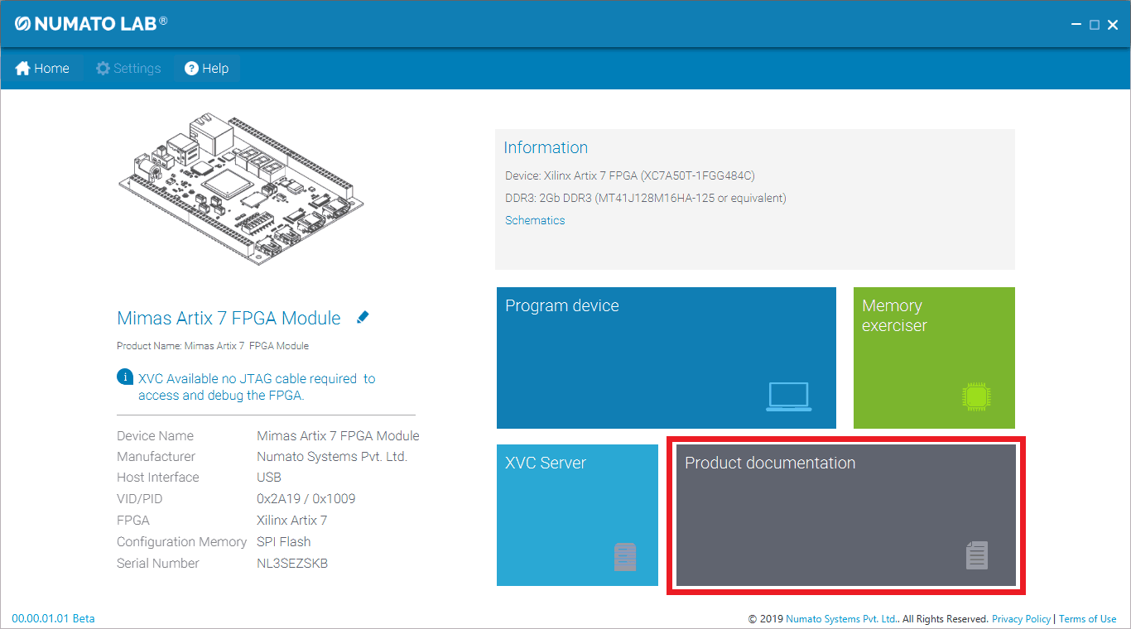The image size is (1131, 629).
Task: Click the page icon in Product documentation tile
Action: coord(977,555)
